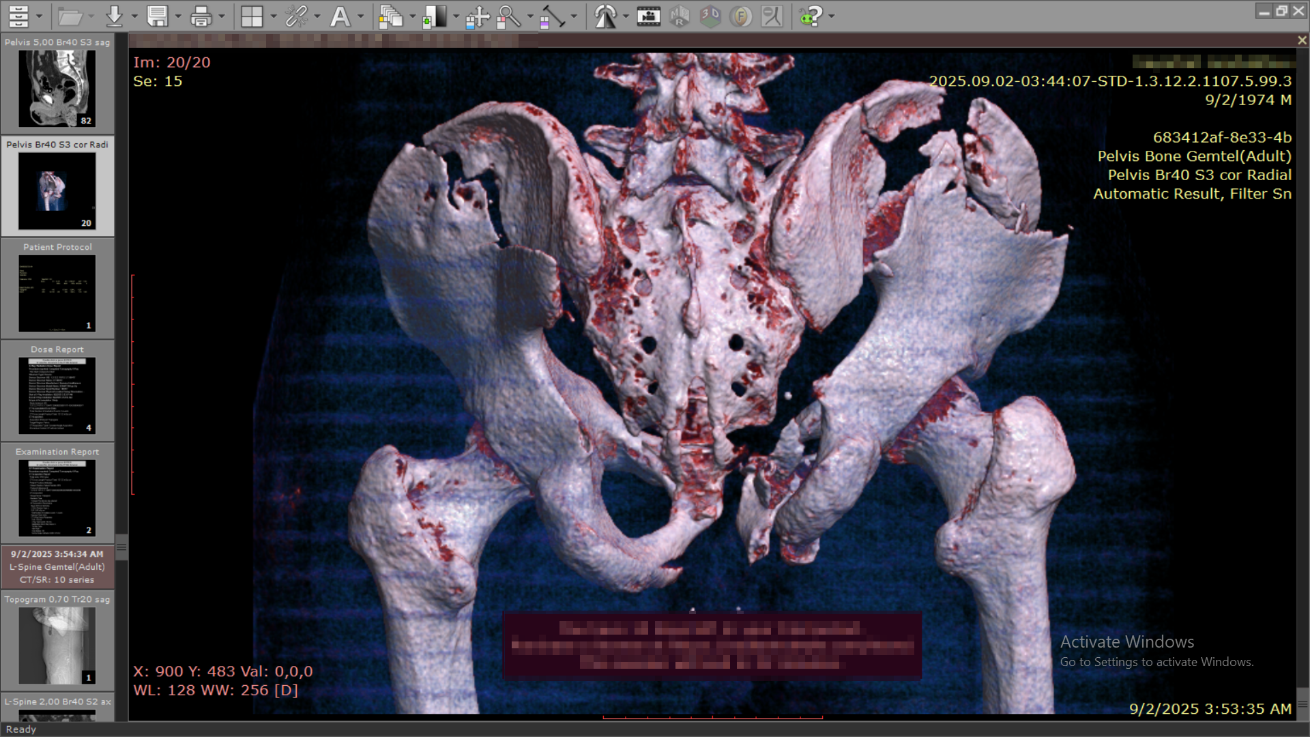Expand the open folder dropdown arrow
The height and width of the screenshot is (737, 1310).
click(91, 16)
